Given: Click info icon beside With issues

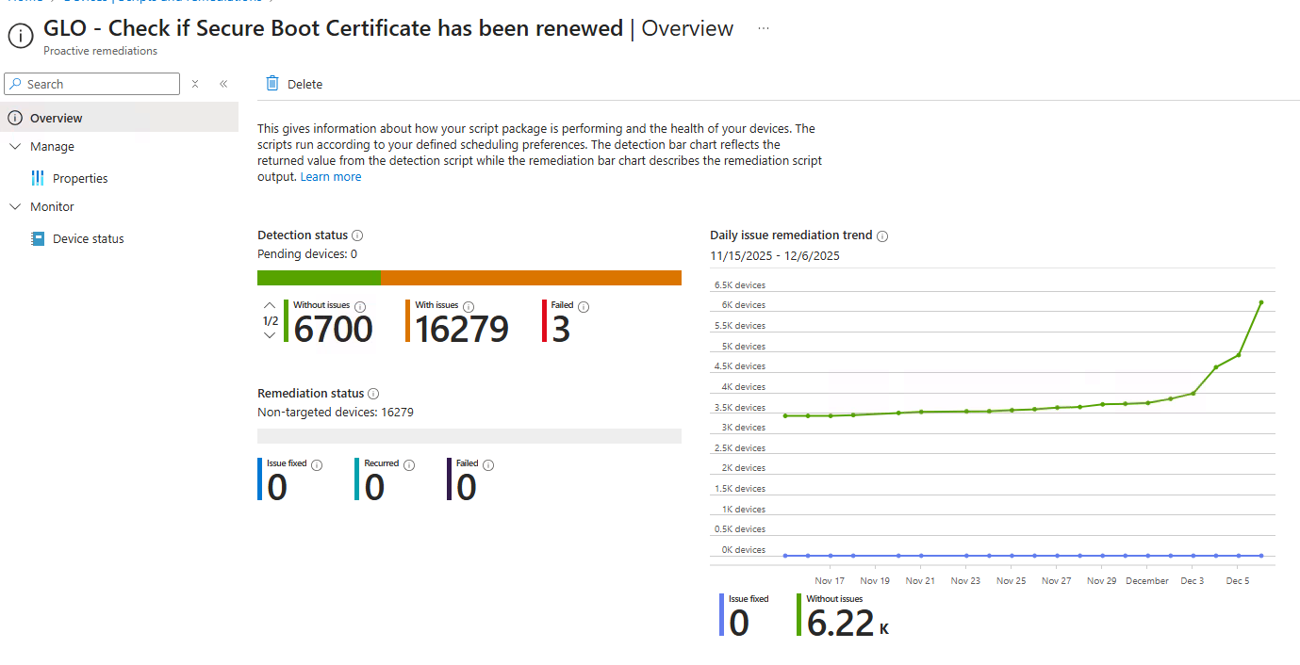Looking at the screenshot, I should point(469,306).
